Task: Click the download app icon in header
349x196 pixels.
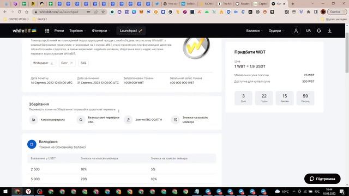Action: tap(329, 30)
